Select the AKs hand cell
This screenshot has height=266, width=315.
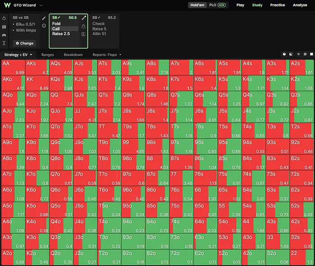[x=37, y=68]
